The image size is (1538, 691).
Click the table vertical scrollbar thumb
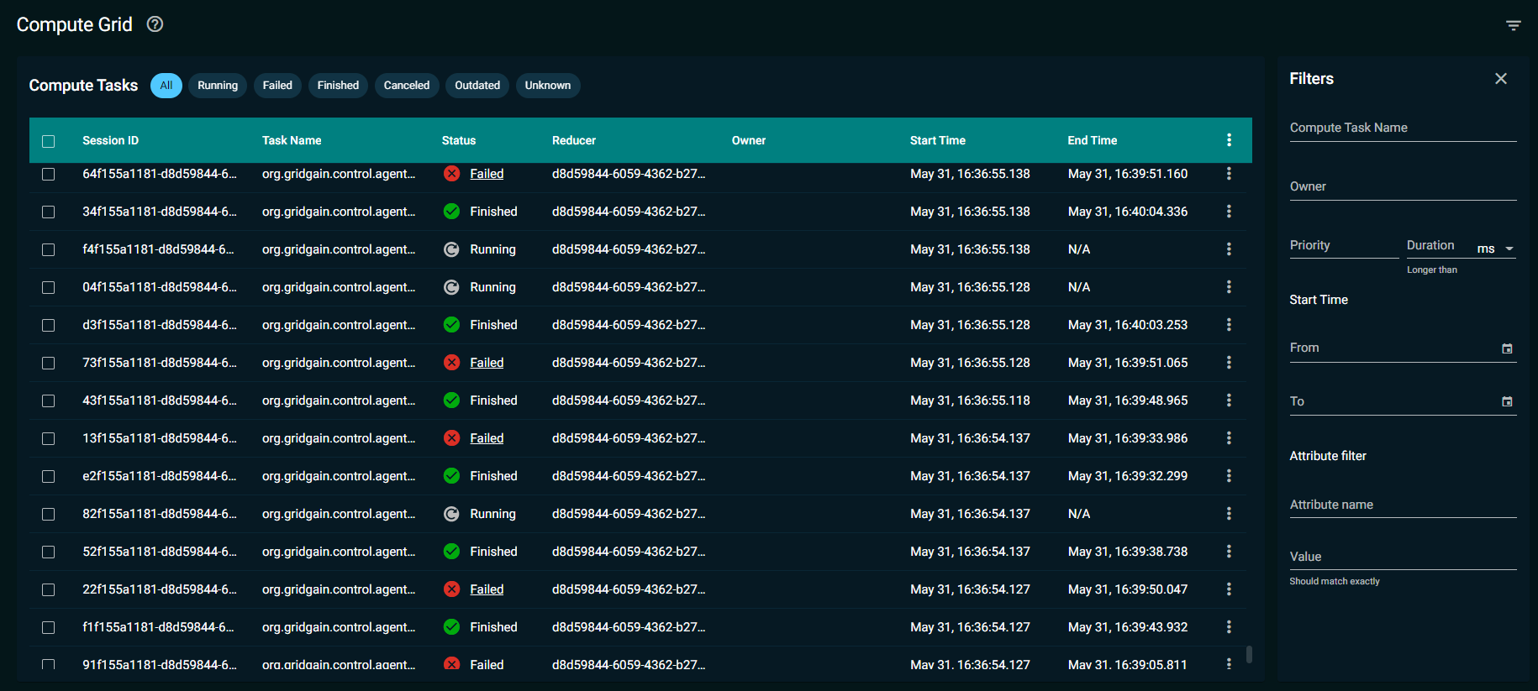[1249, 654]
